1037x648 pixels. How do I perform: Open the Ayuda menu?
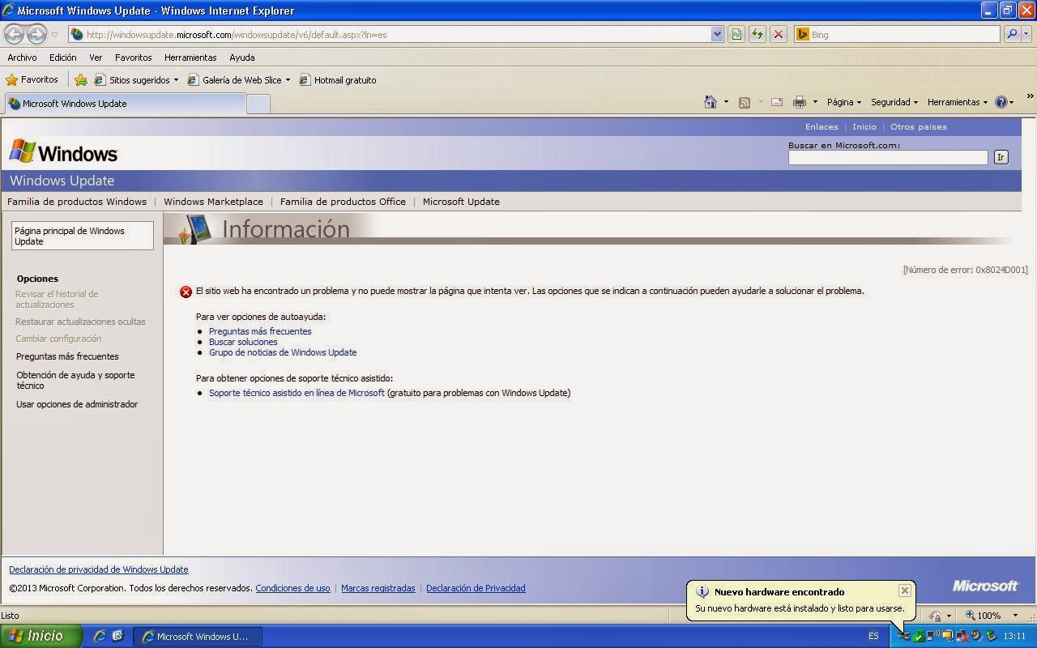(x=241, y=58)
